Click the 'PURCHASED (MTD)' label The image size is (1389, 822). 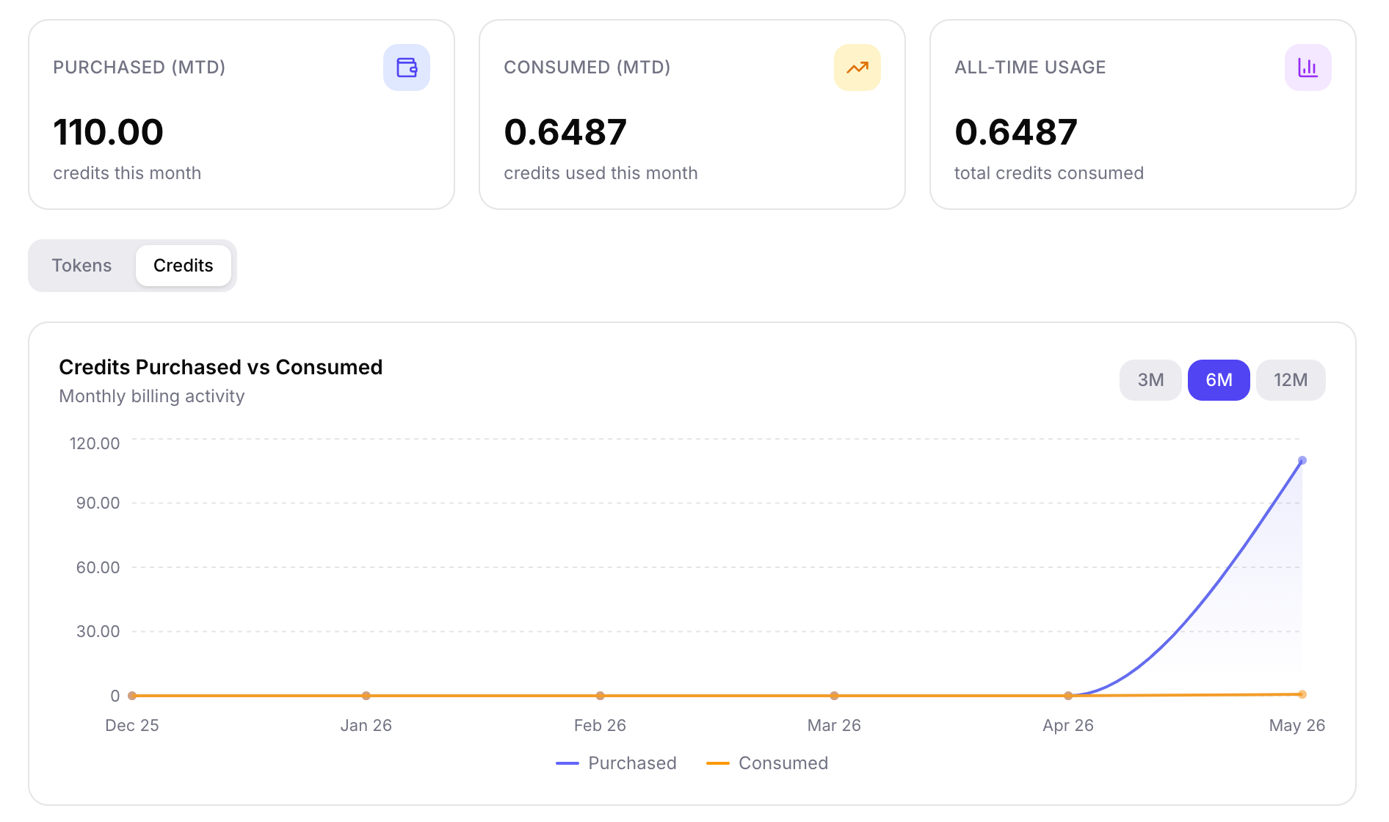(139, 68)
